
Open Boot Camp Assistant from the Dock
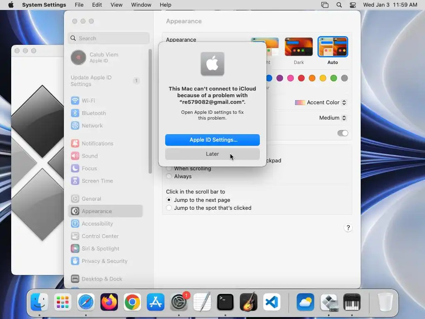[x=329, y=302]
